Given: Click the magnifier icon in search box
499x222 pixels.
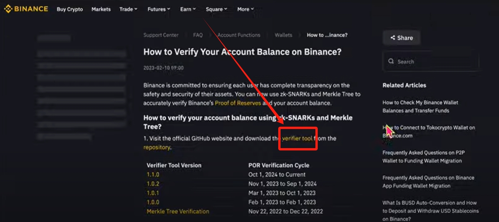Looking at the screenshot, I should click(391, 61).
